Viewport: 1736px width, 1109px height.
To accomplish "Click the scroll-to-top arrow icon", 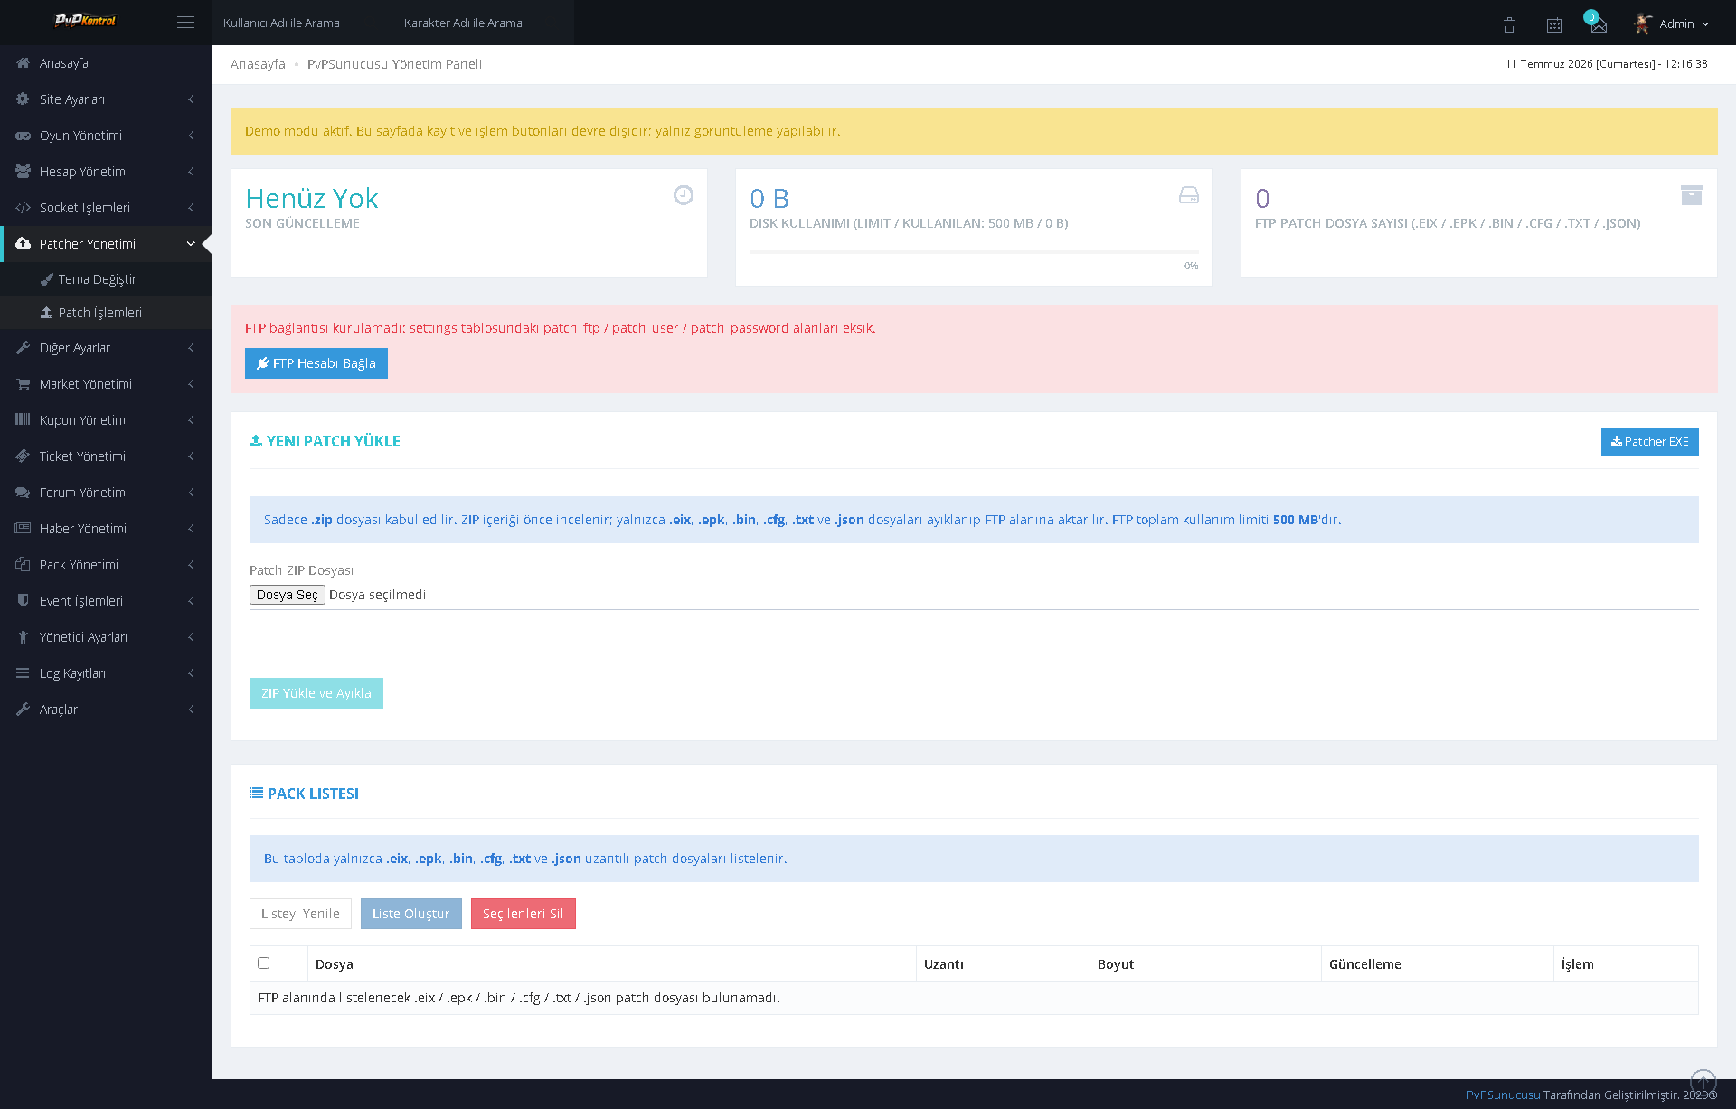I will 1703,1081.
